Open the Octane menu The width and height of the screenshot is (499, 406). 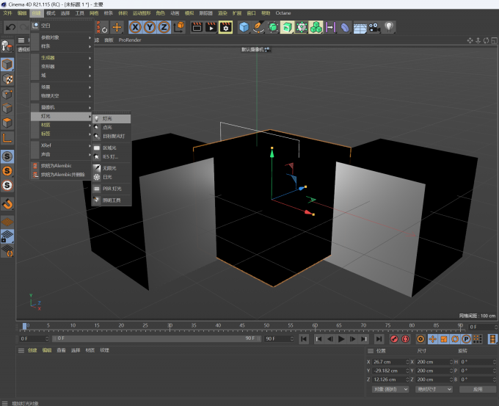tap(283, 13)
